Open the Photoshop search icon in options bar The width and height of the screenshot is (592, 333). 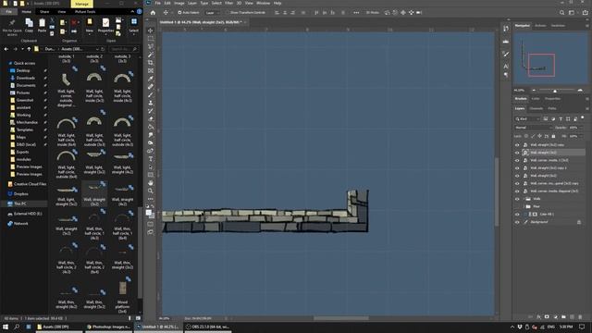pos(561,12)
